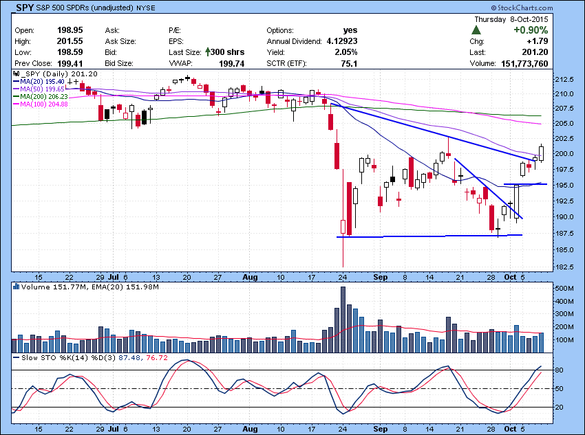Click the Last value 201.20 in header
Screen dimensions: 585x435
pyautogui.click(x=535, y=52)
